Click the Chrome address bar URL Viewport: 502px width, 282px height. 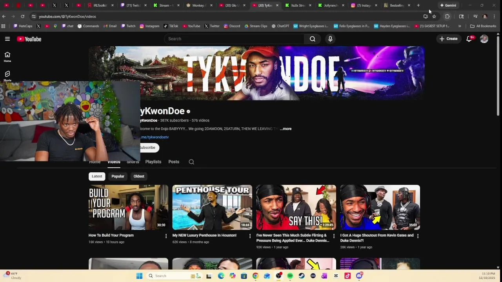(67, 16)
